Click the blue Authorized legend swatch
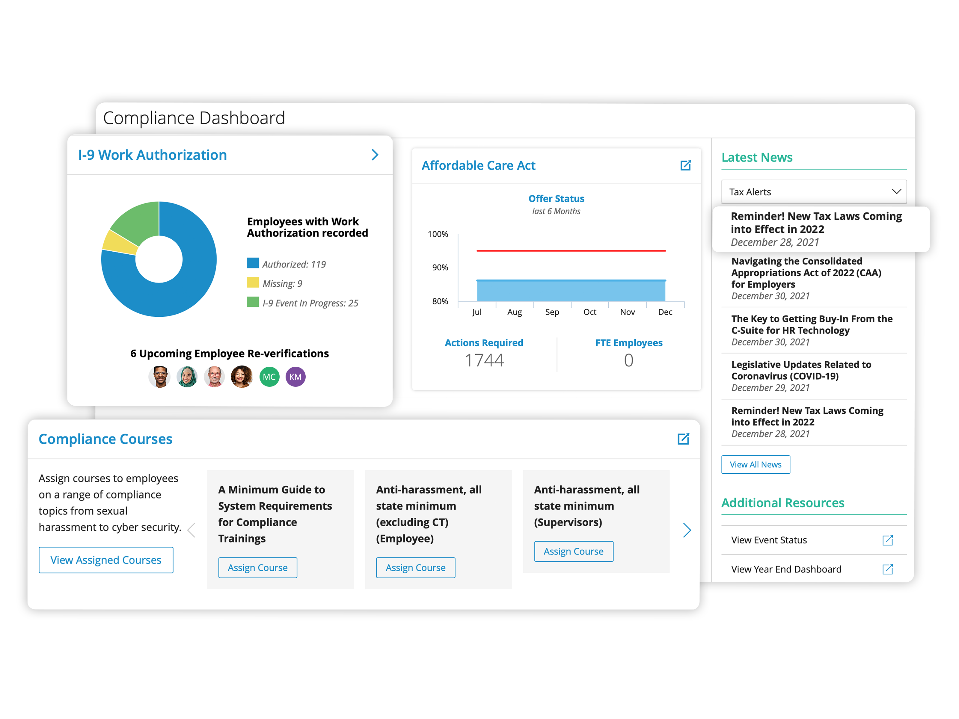 point(253,263)
